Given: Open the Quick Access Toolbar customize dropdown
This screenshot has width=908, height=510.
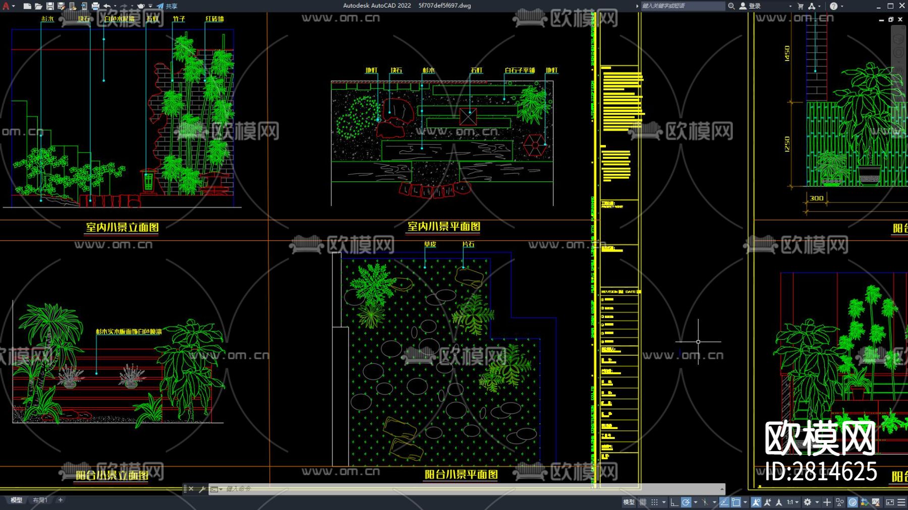Looking at the screenshot, I should pos(150,6).
